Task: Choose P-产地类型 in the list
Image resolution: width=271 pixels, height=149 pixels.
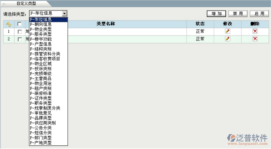Action: click(x=48, y=143)
